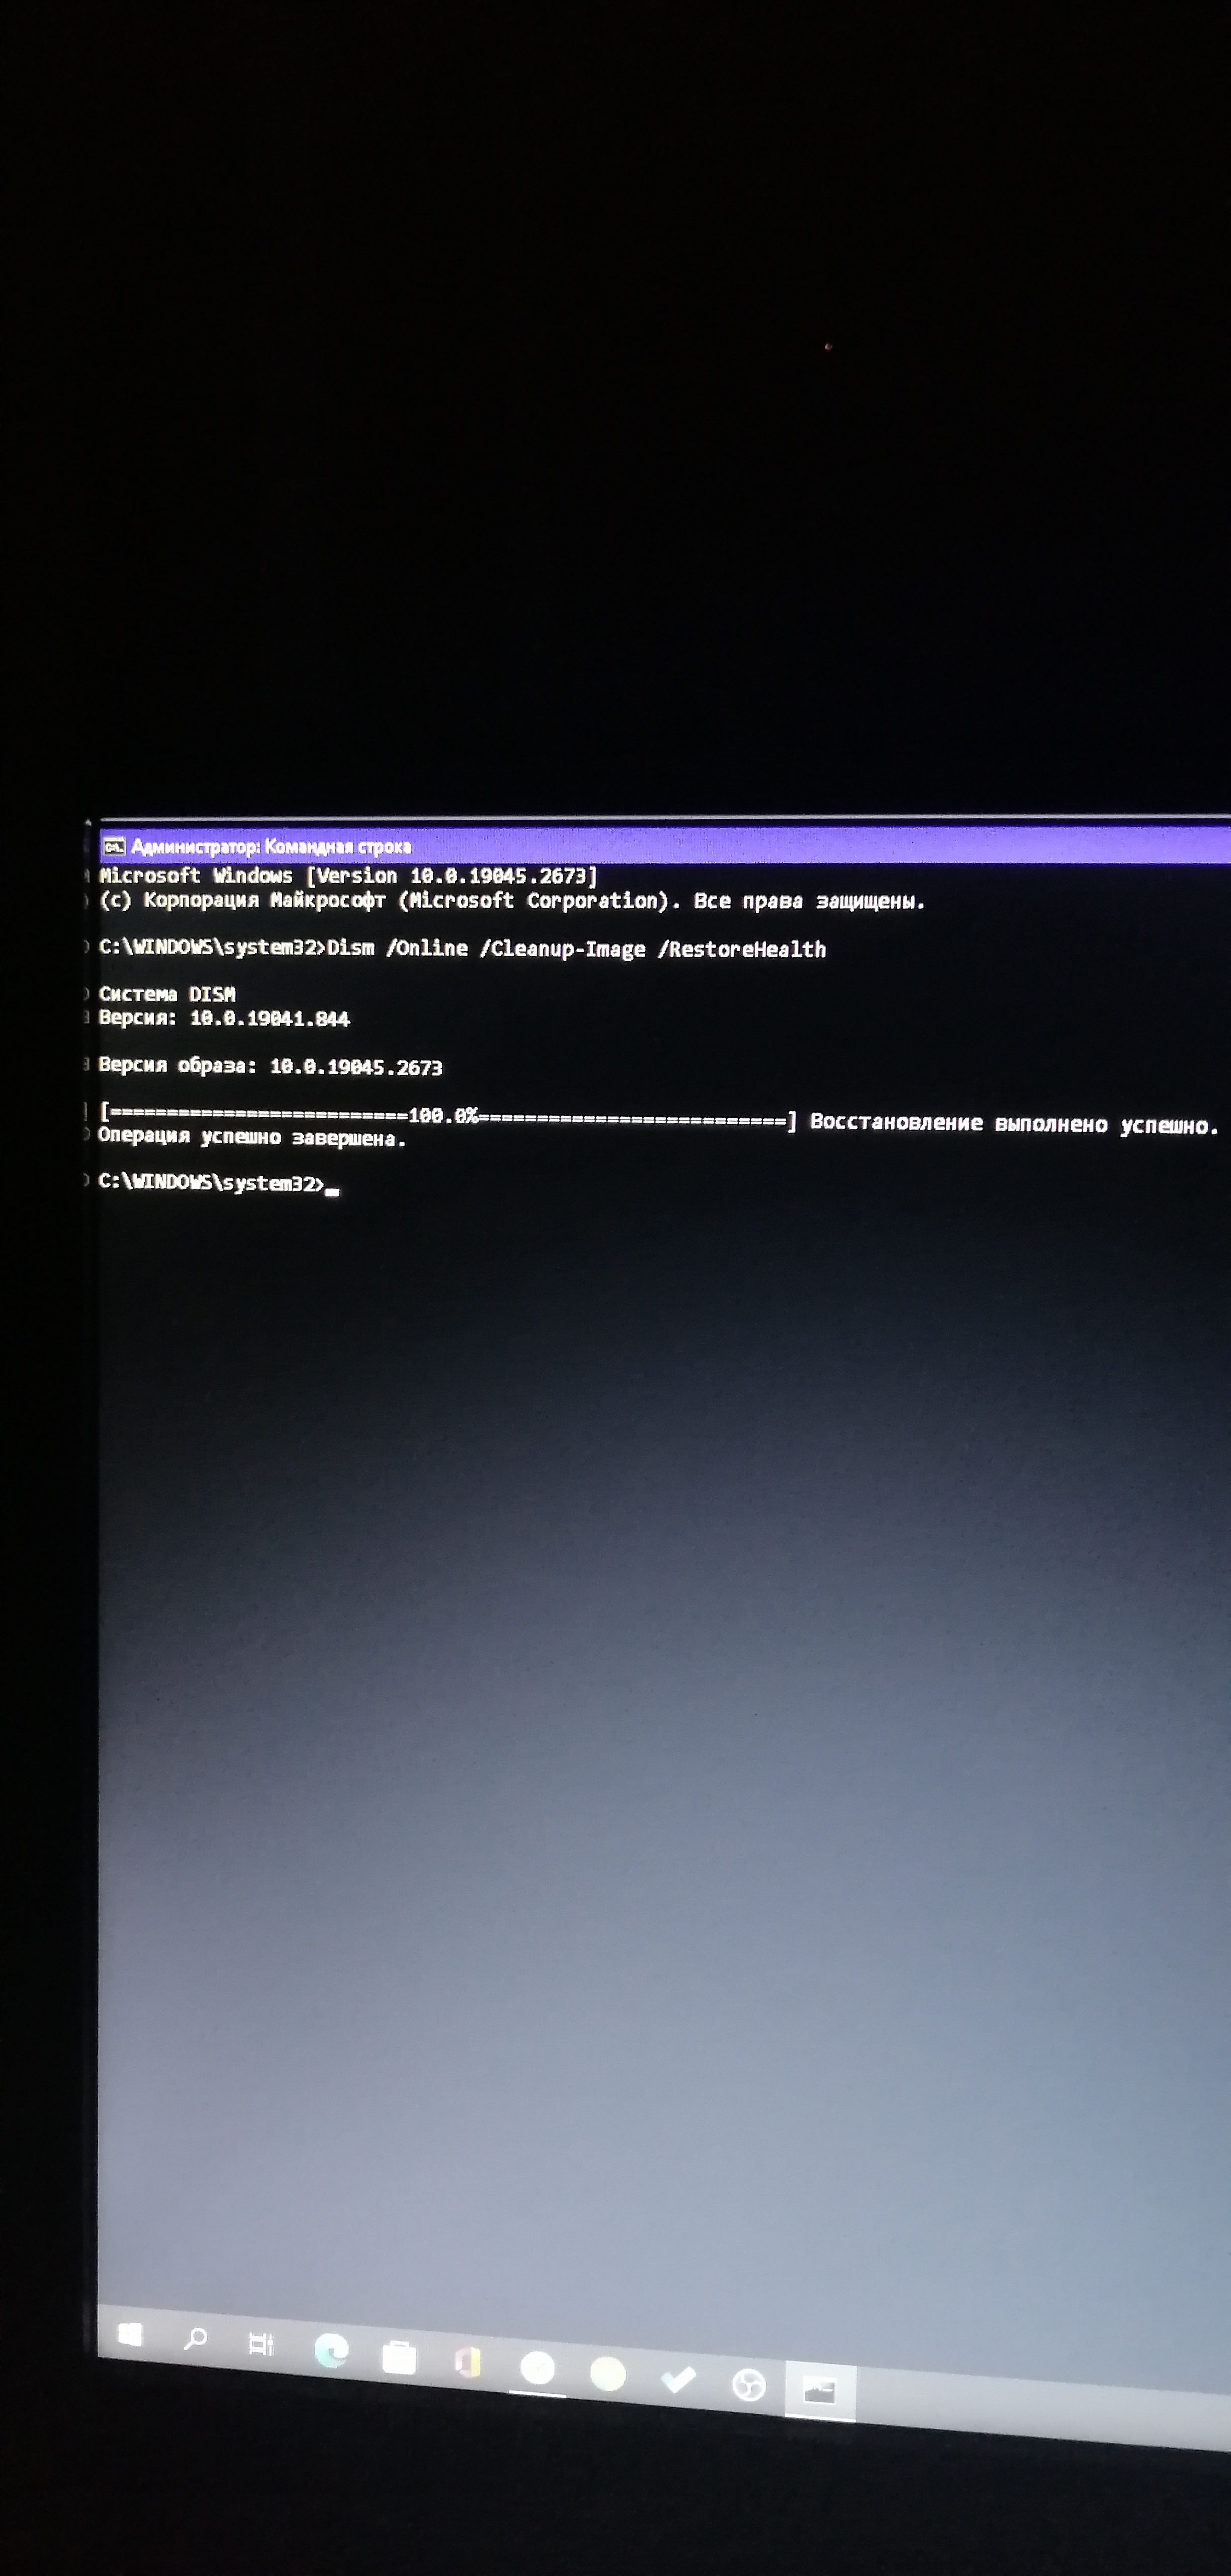The width and height of the screenshot is (1231, 2576).
Task: Open taskbar search magnifier
Action: pyautogui.click(x=195, y=2338)
